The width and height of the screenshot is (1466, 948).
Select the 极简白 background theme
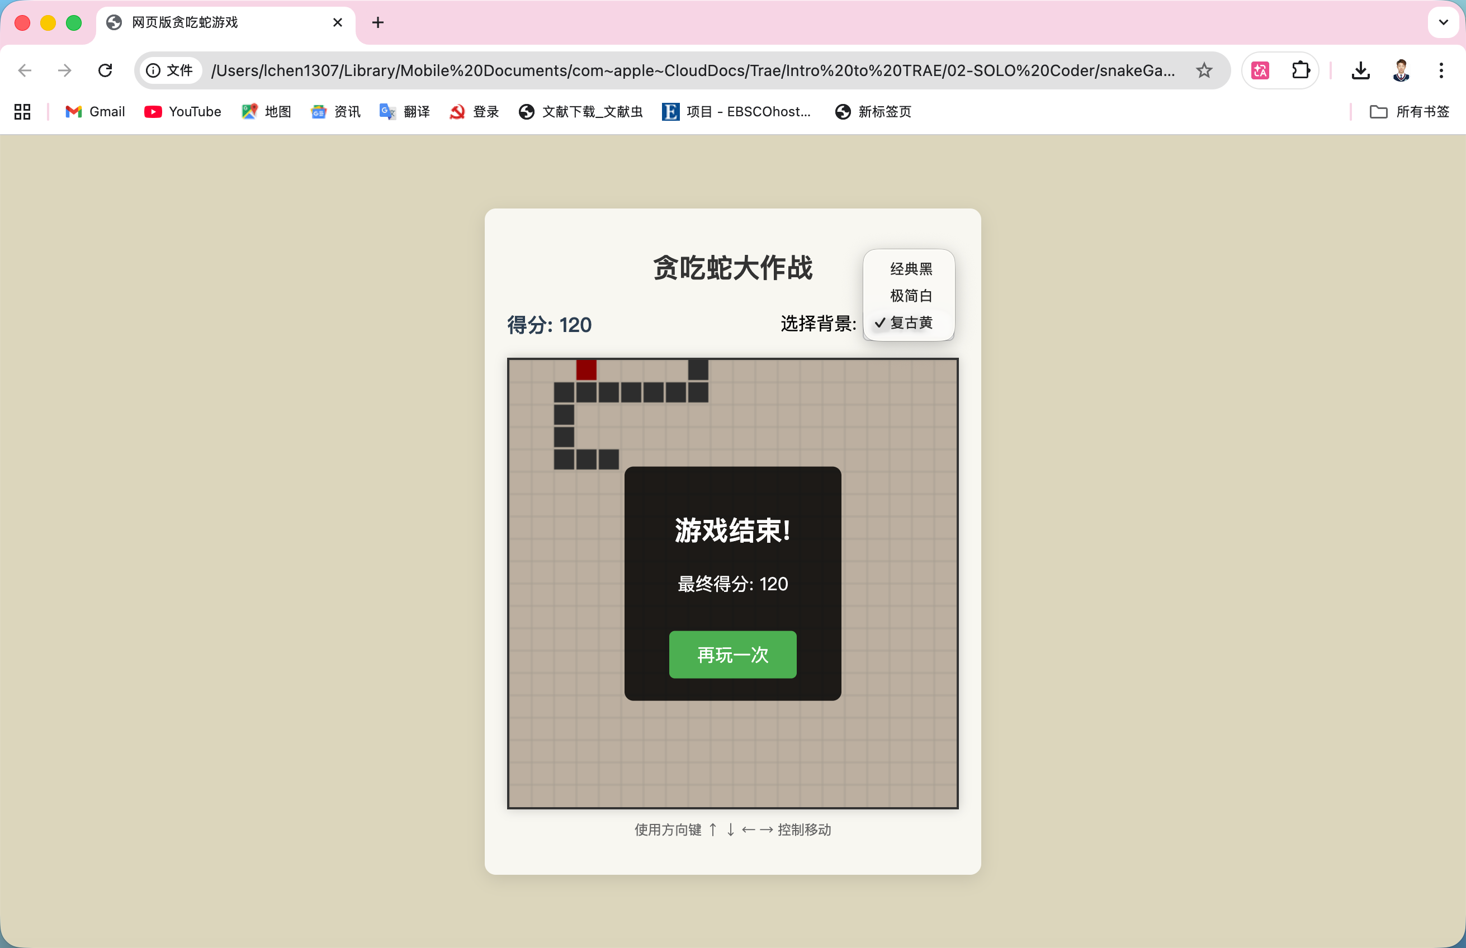click(x=910, y=296)
